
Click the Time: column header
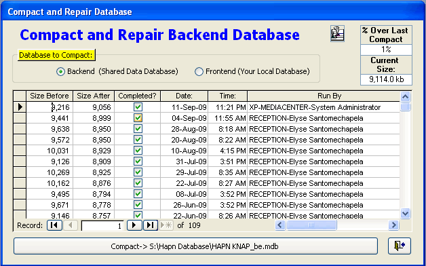tap(228, 96)
